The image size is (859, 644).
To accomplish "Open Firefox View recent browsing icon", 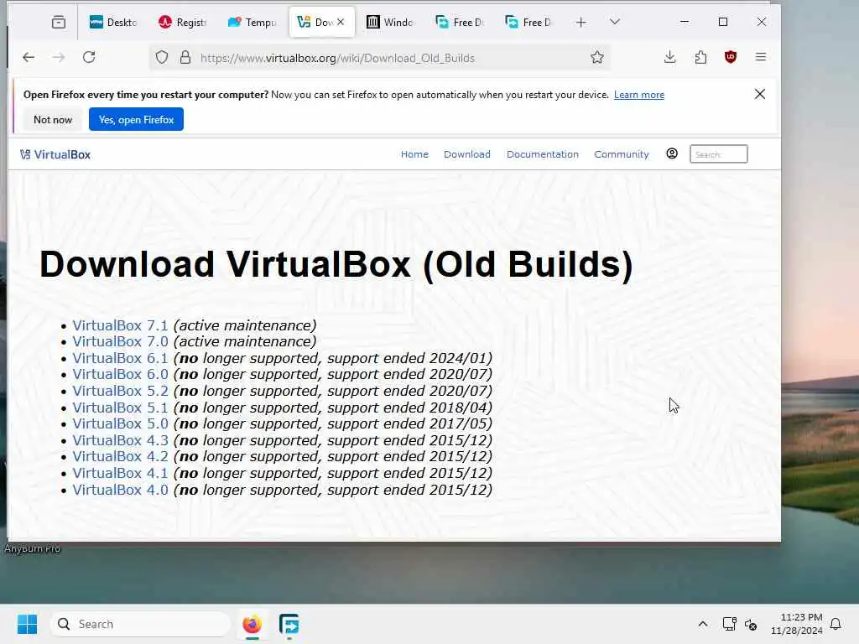I will click(59, 22).
